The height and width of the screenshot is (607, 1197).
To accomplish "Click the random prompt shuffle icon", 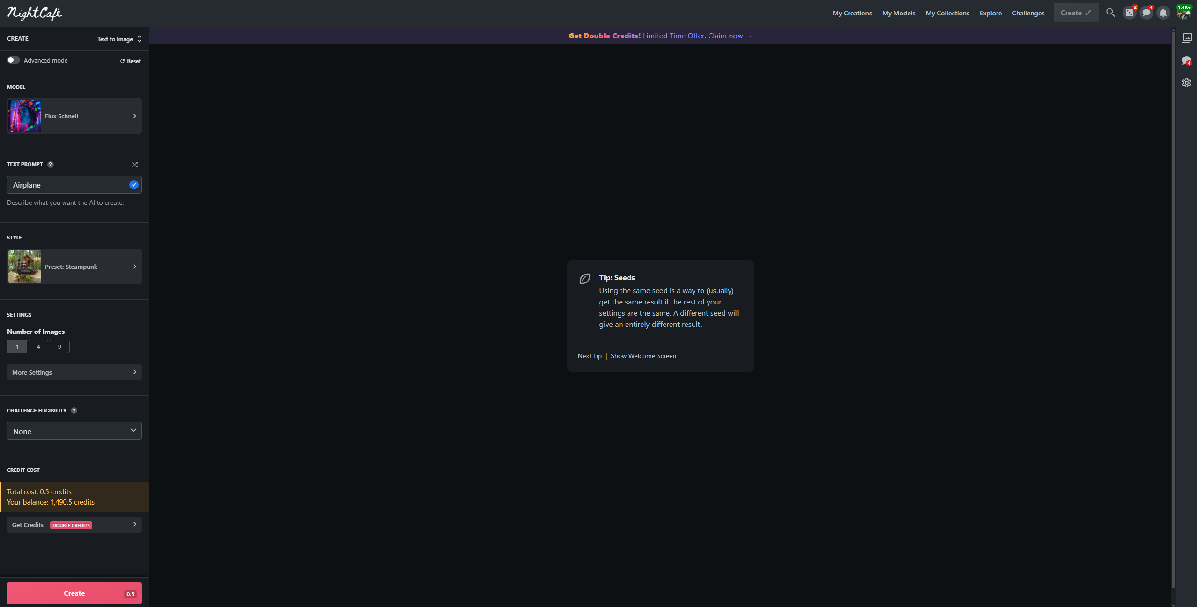I will pos(135,165).
